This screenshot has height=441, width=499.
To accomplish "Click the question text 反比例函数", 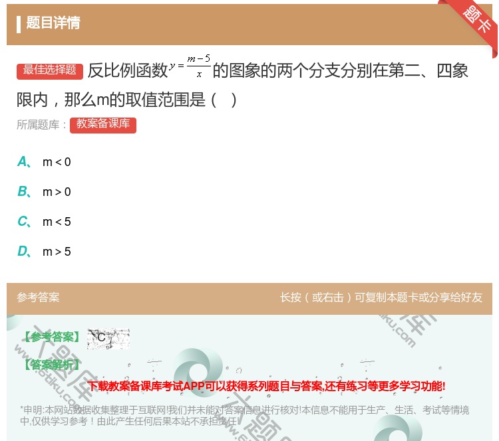I will pos(128,70).
